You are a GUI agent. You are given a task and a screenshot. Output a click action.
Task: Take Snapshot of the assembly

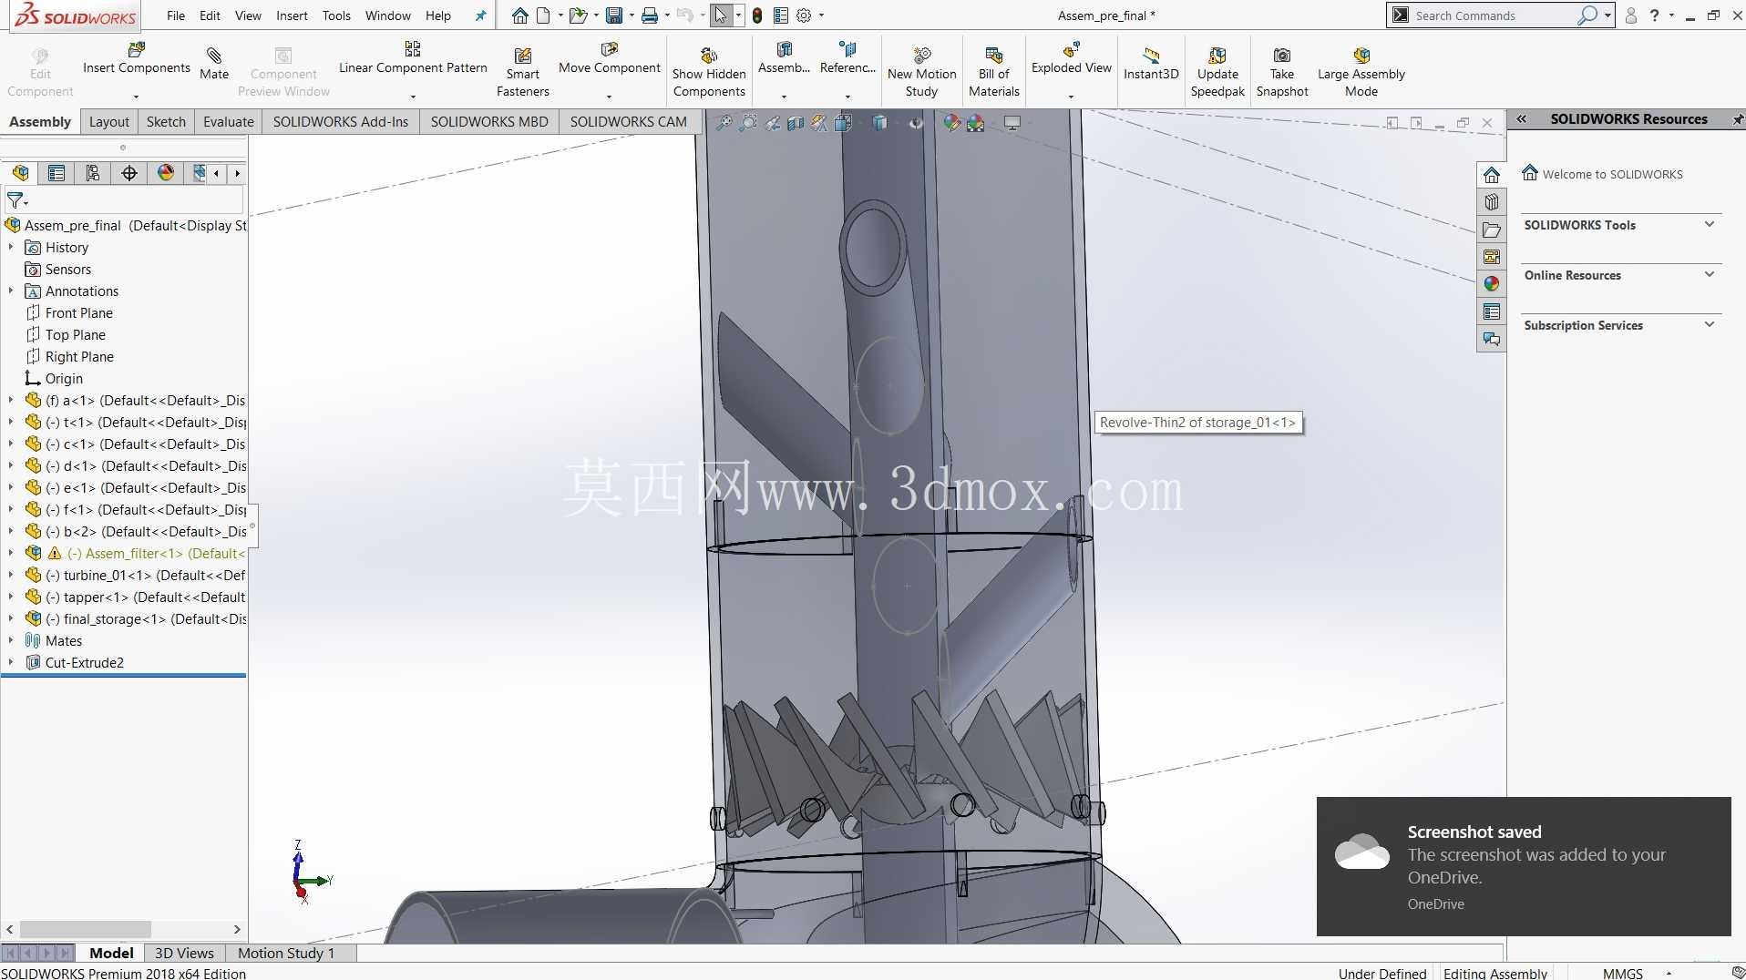(1282, 72)
